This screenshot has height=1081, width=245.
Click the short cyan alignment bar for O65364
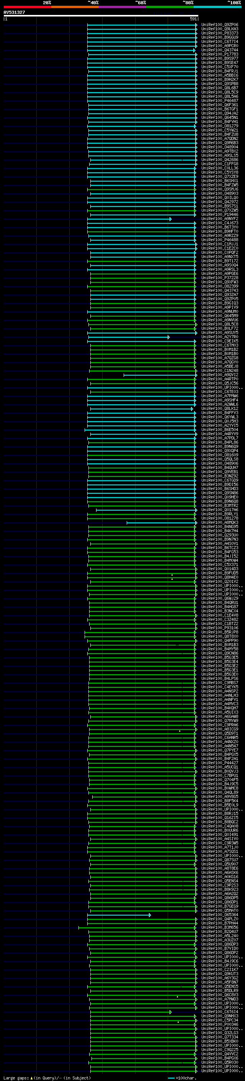[119, 915]
